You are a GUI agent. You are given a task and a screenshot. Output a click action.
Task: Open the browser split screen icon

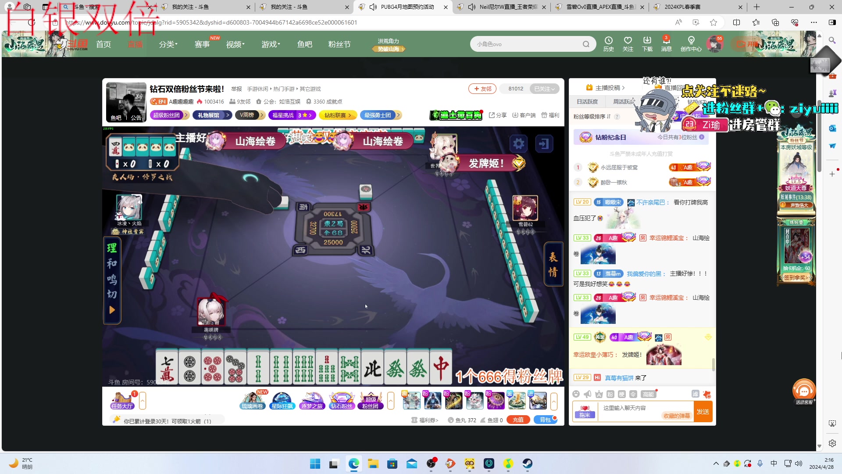[736, 22]
